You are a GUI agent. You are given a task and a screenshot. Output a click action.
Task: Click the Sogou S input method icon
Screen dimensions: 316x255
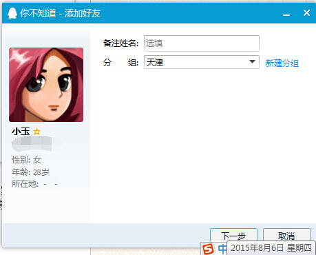pos(209,249)
